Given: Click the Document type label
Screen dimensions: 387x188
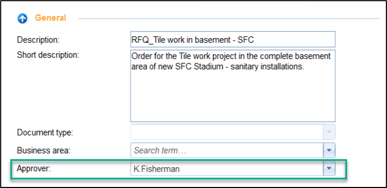Looking at the screenshot, I should [45, 132].
